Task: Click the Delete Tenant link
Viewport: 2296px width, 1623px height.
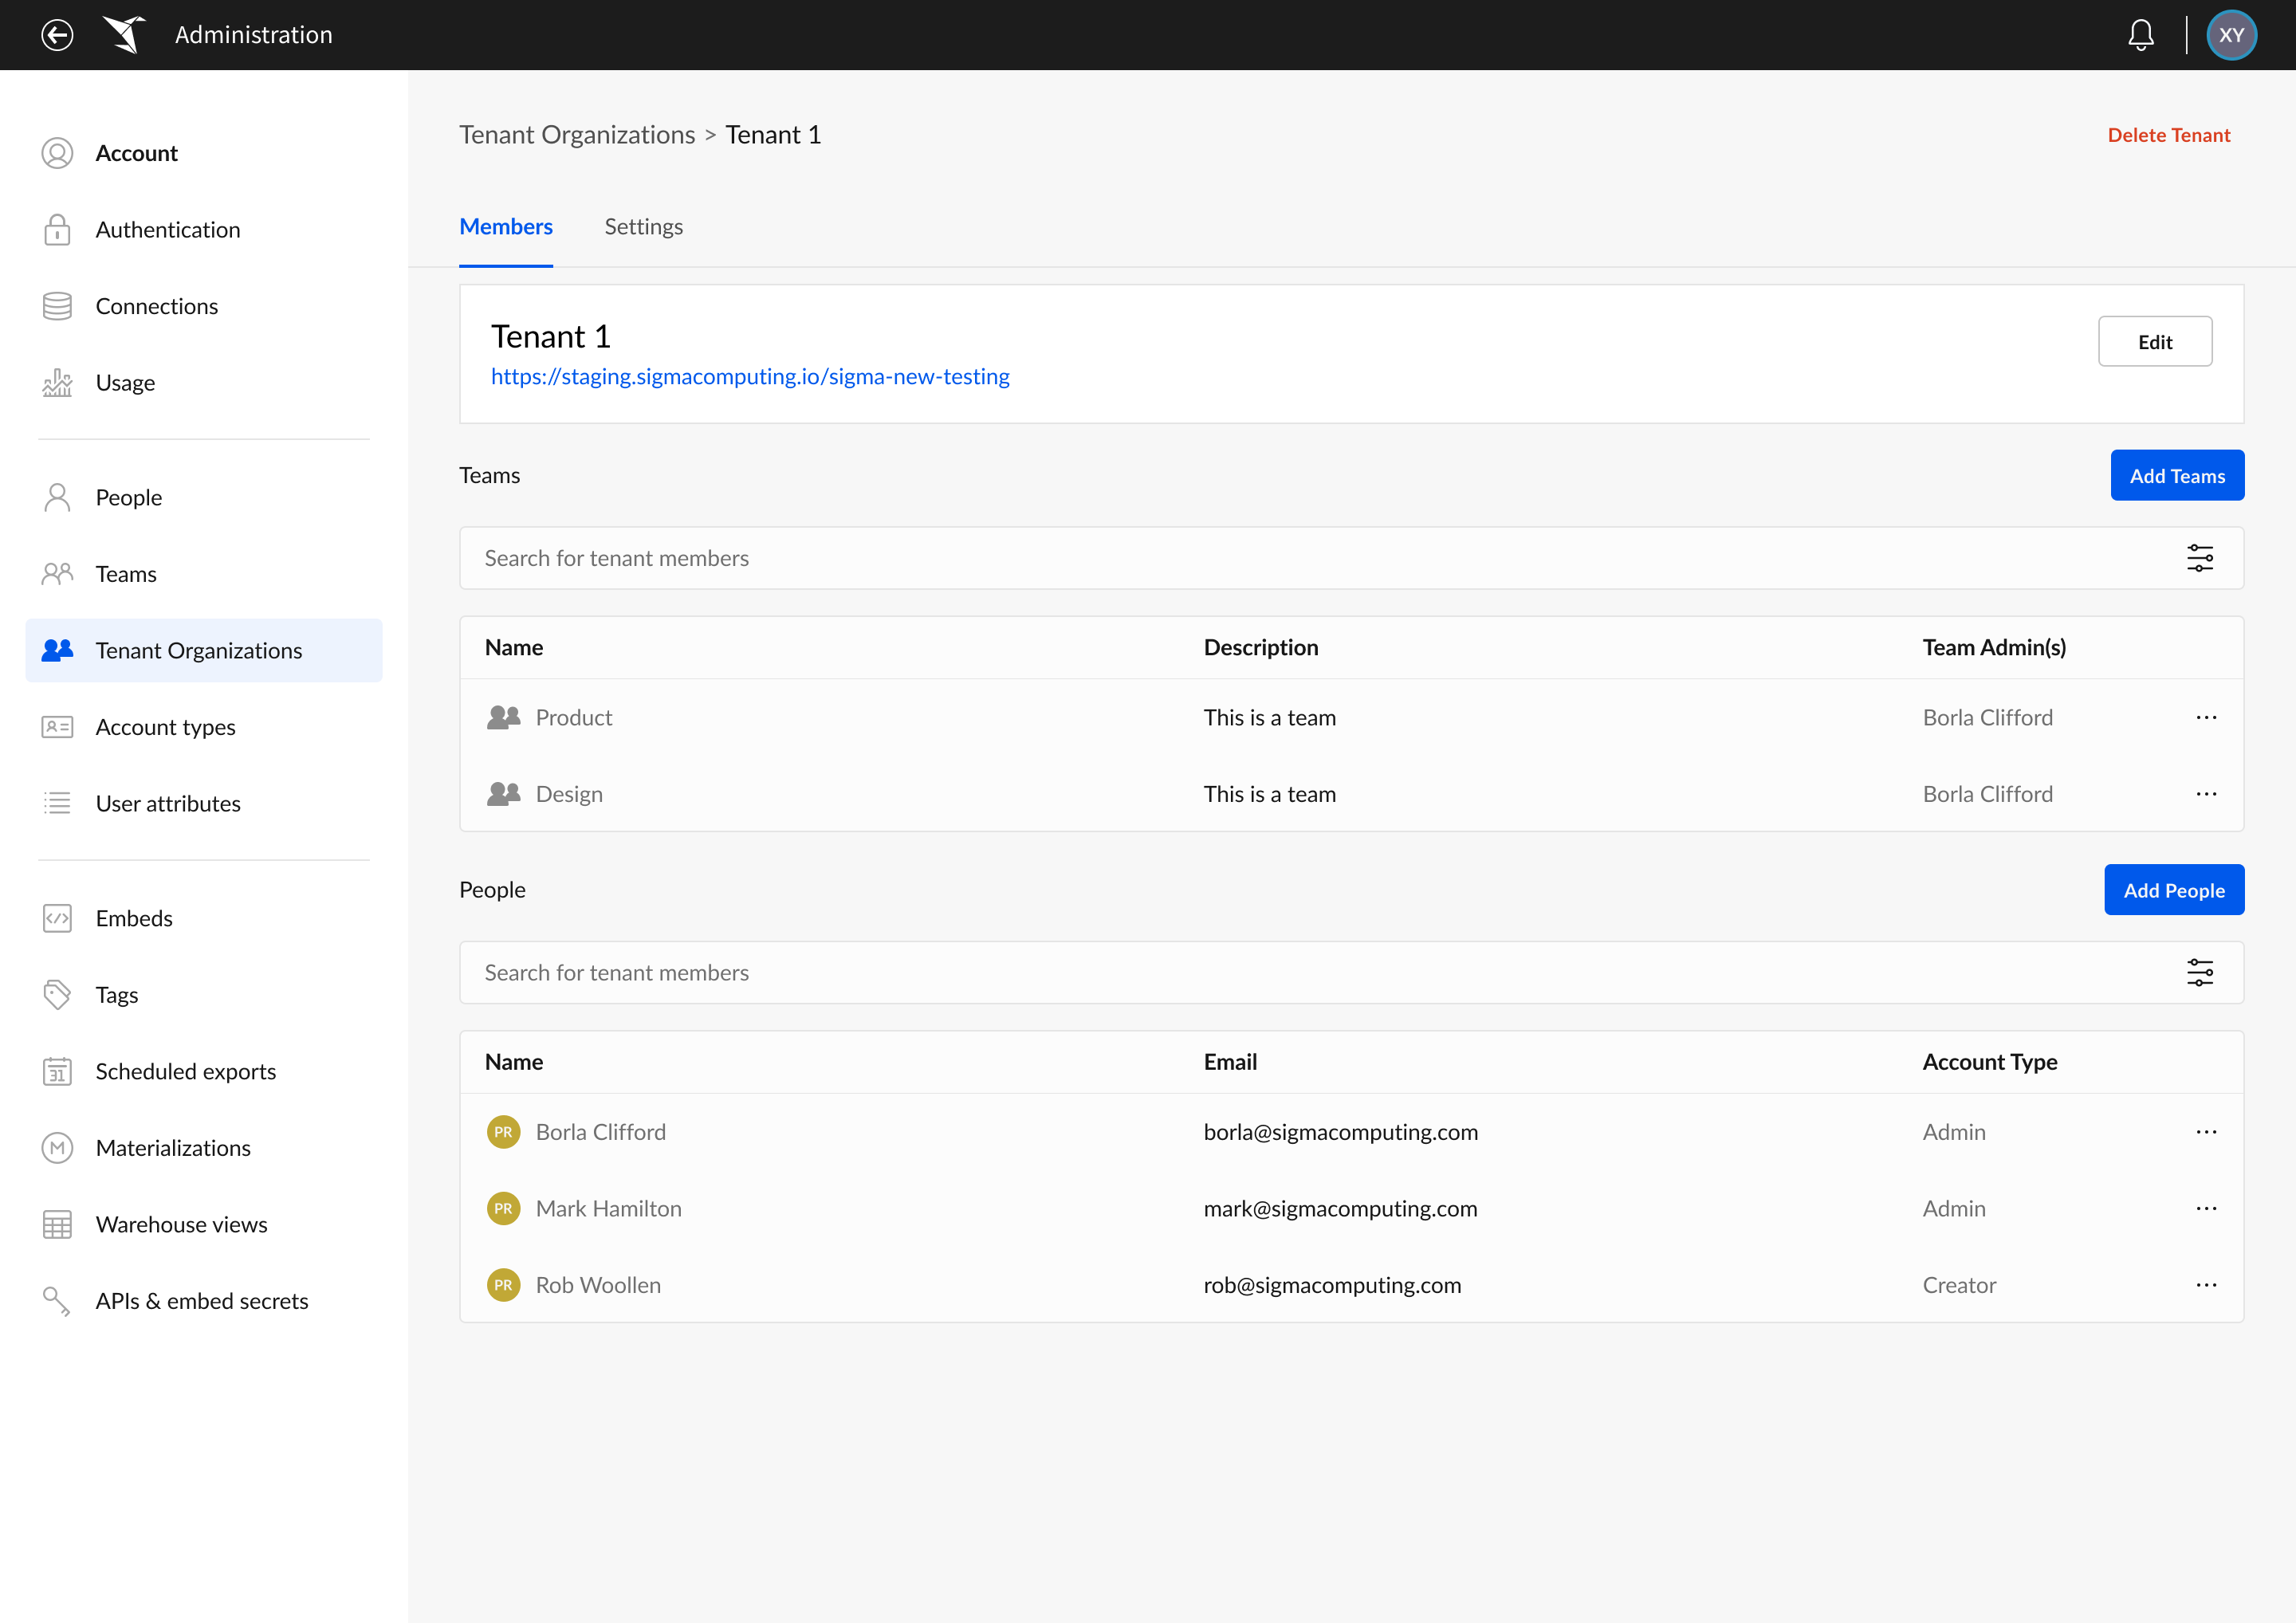Action: click(2168, 135)
